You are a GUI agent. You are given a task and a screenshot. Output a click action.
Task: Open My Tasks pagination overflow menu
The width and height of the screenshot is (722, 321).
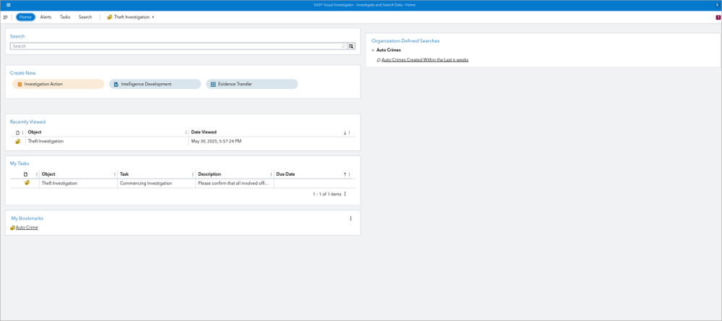pyautogui.click(x=345, y=194)
